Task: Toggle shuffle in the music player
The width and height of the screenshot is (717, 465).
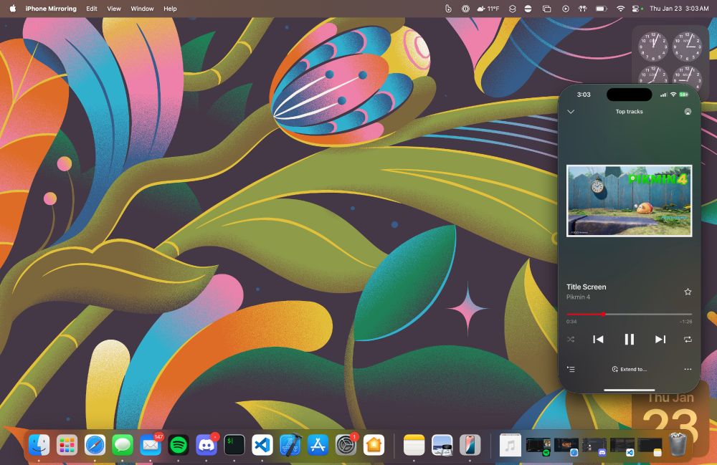Action: click(571, 340)
